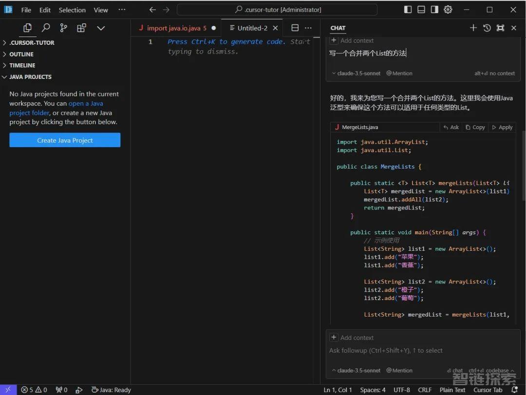Open the Extensions icon

tap(81, 28)
